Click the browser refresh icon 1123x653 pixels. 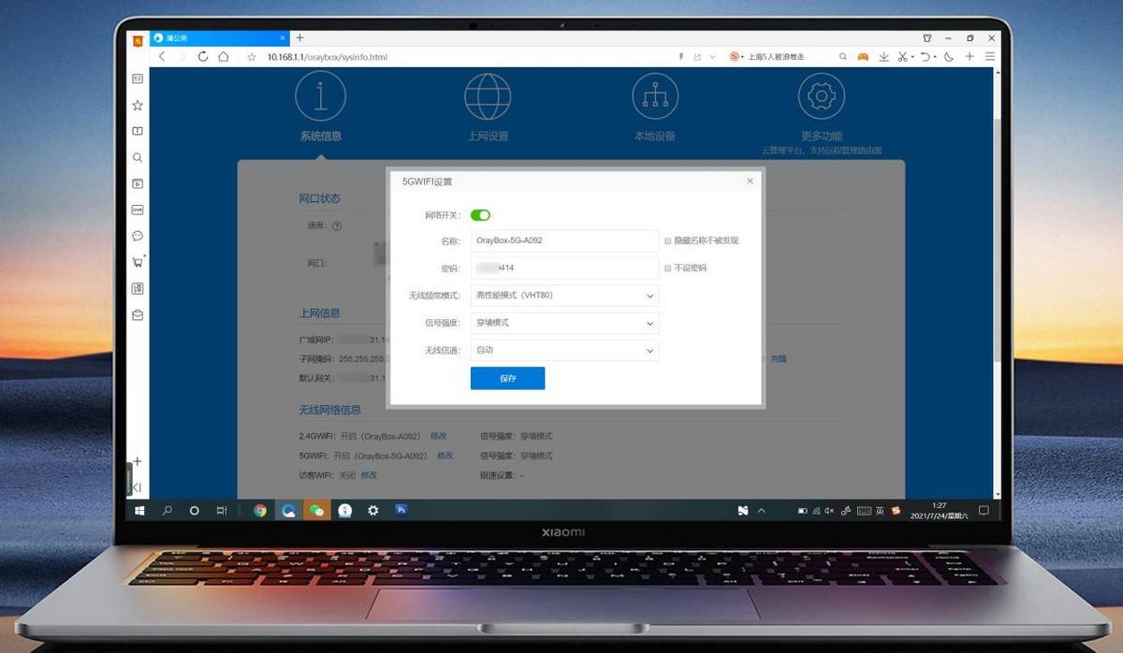tap(203, 57)
